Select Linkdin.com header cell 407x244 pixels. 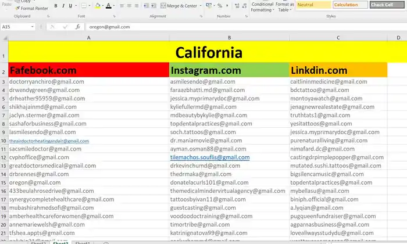(x=338, y=70)
